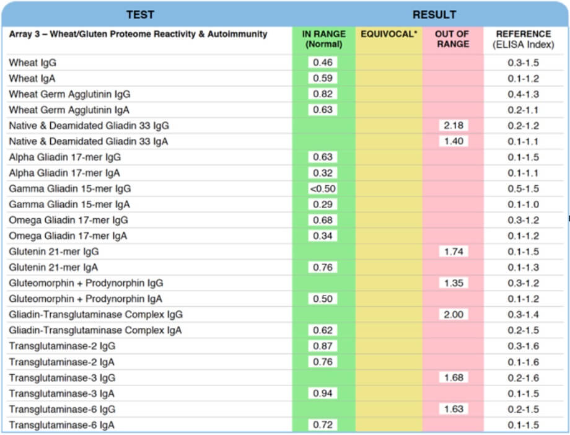Click the OUT OF RANGE header
This screenshot has height=435, width=570.
(x=452, y=39)
